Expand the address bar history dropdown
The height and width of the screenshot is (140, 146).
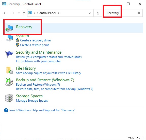pos(90,13)
